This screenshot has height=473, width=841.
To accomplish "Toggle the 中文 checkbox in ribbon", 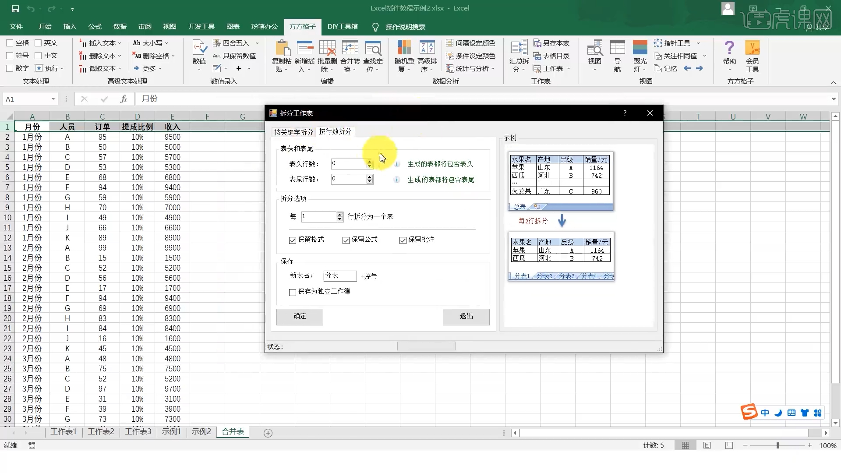I will point(38,56).
